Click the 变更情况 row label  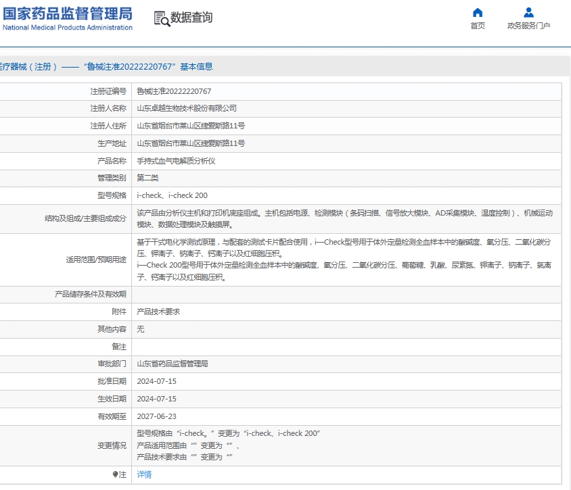coord(112,445)
